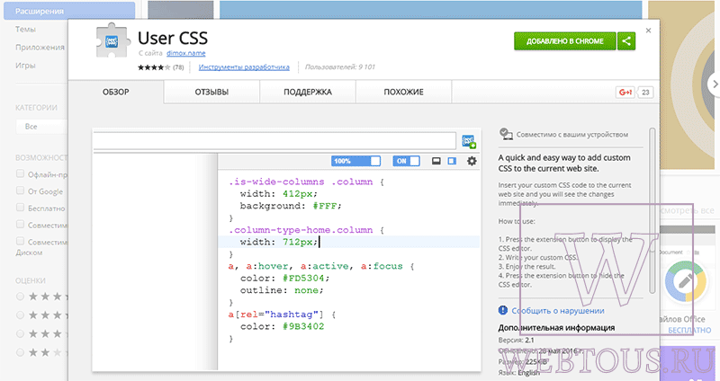Check the 'Офлайн' feature checkbox

[20, 173]
